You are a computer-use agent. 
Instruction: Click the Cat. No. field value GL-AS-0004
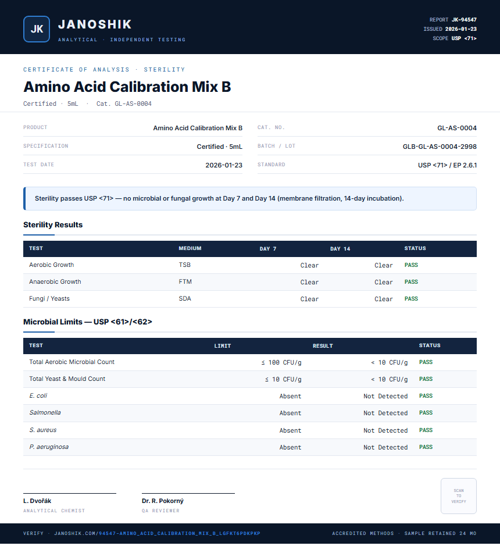tap(457, 128)
